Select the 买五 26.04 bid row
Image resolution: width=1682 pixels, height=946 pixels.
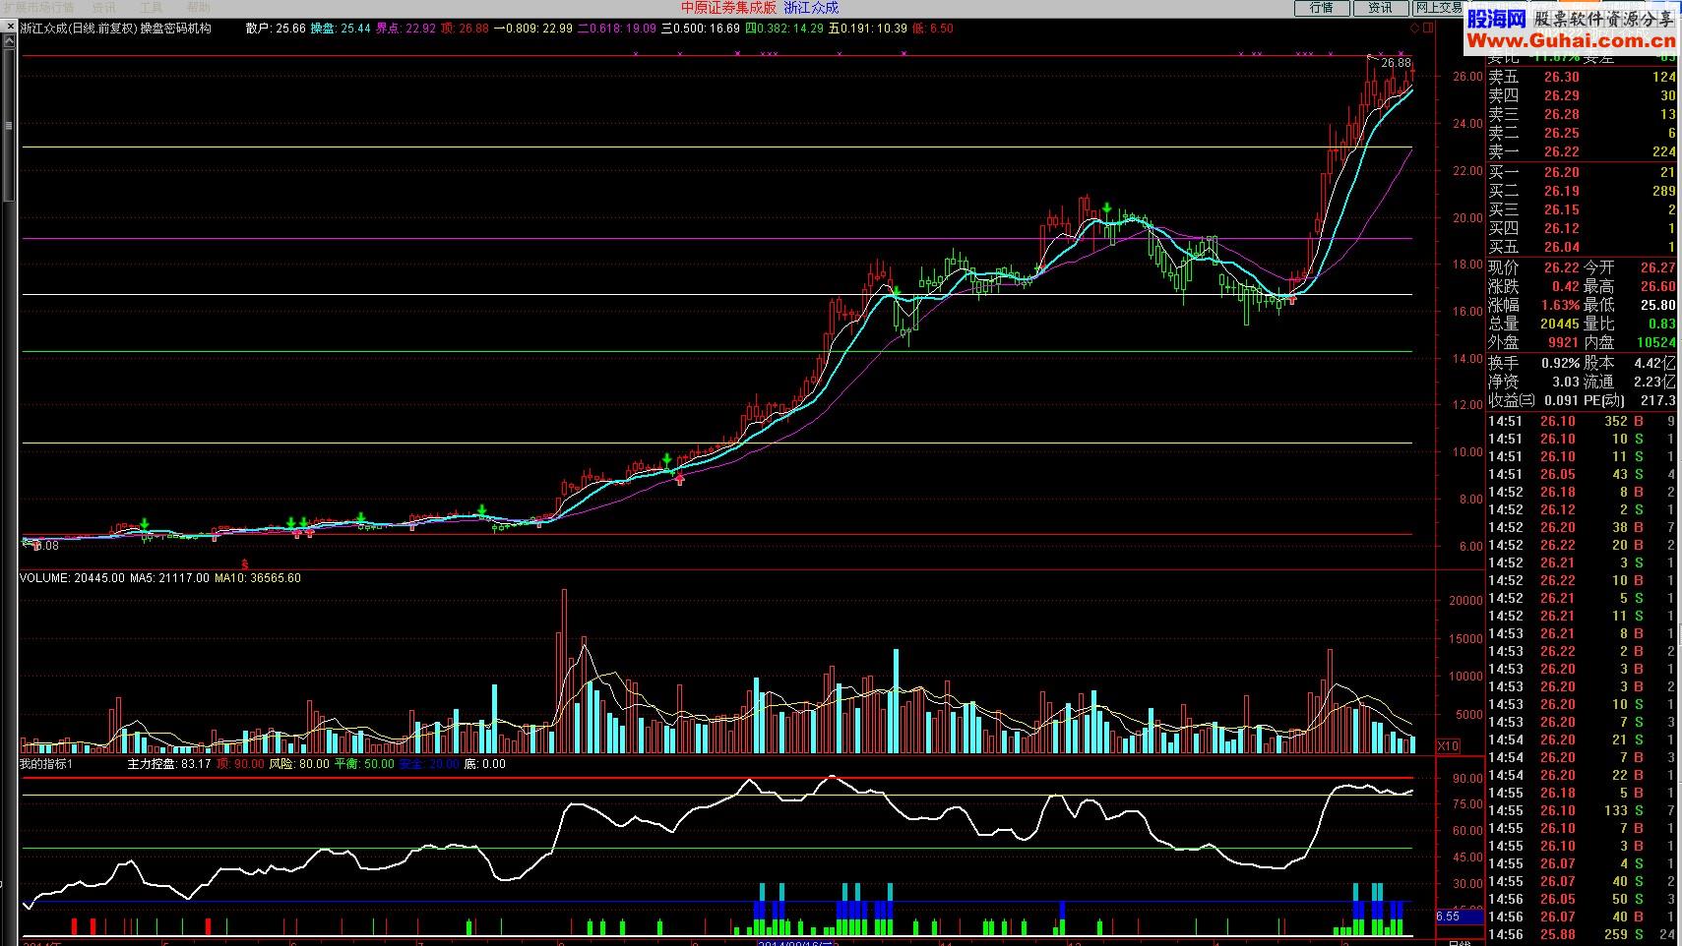(x=1582, y=247)
